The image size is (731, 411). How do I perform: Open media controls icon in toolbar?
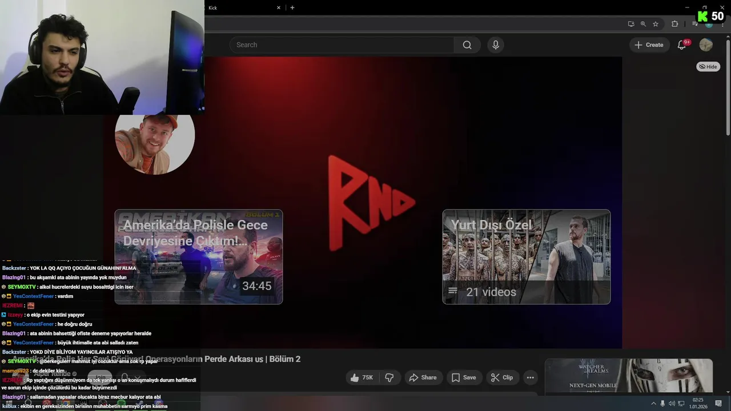pos(695,24)
